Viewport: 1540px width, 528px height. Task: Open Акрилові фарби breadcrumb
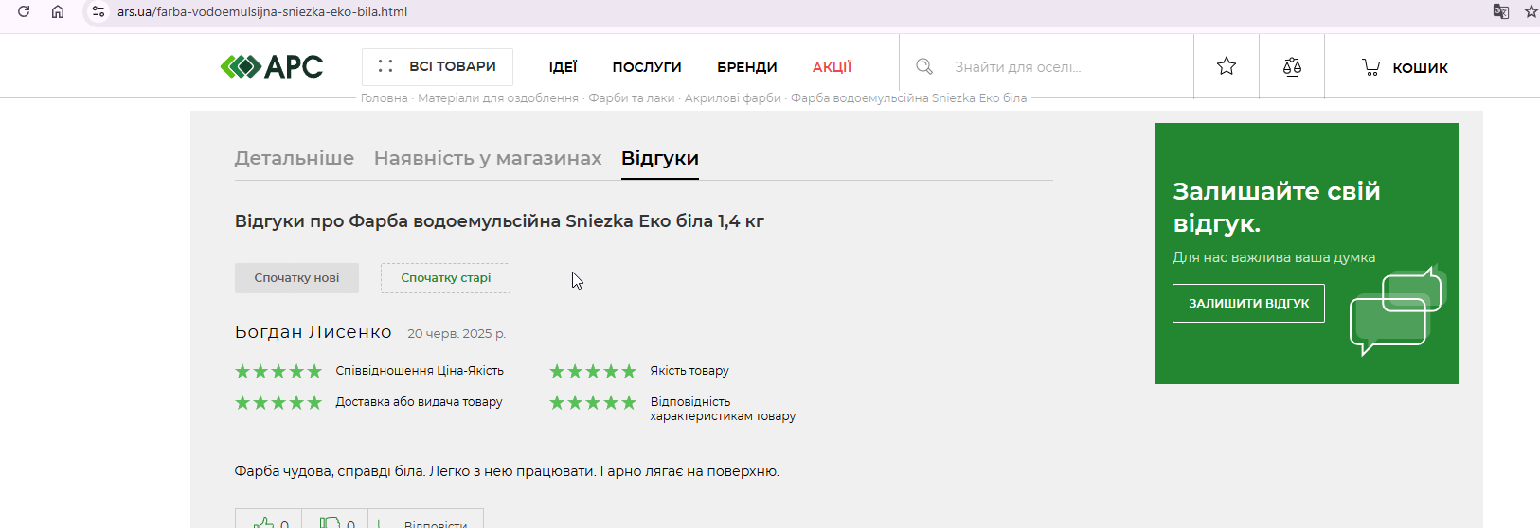point(733,98)
